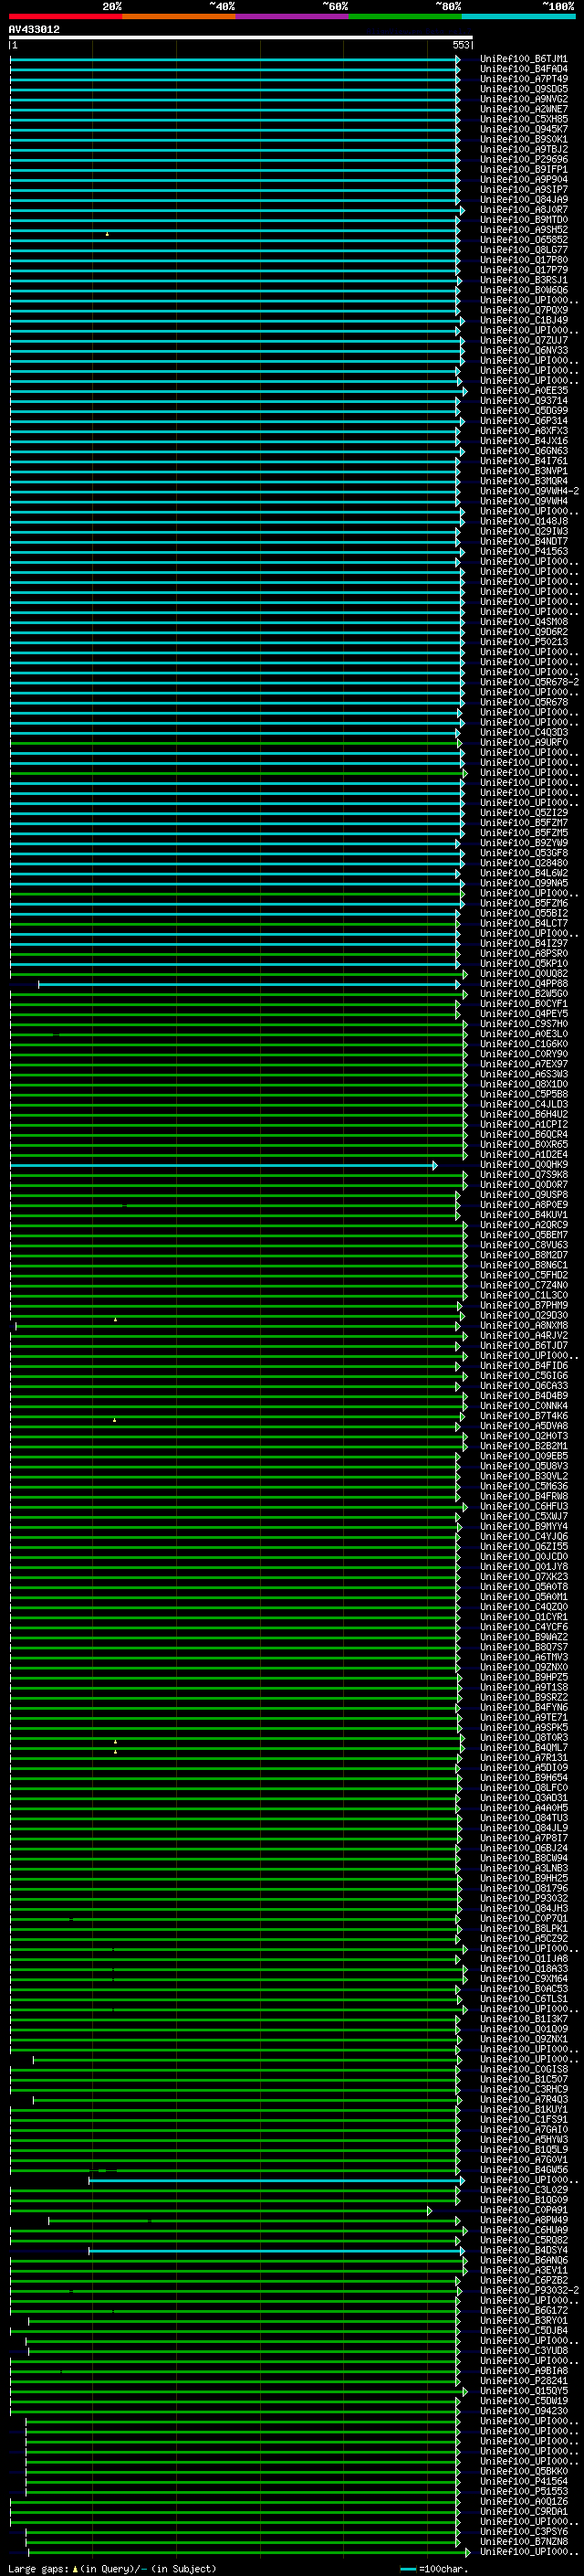
Task: Select the UniRef100_P93032-2 label
Action: [529, 2290]
